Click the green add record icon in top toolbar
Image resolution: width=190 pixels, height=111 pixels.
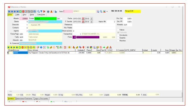(x=20, y=11)
